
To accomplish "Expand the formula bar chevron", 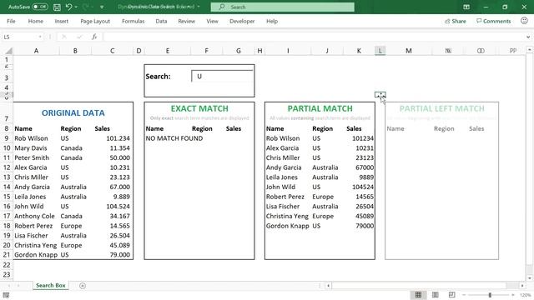I will (x=528, y=37).
